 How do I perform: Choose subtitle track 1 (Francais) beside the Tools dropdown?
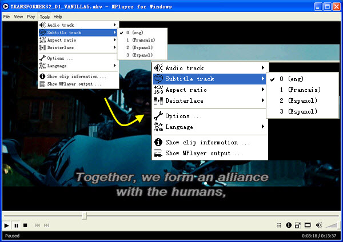coord(142,40)
